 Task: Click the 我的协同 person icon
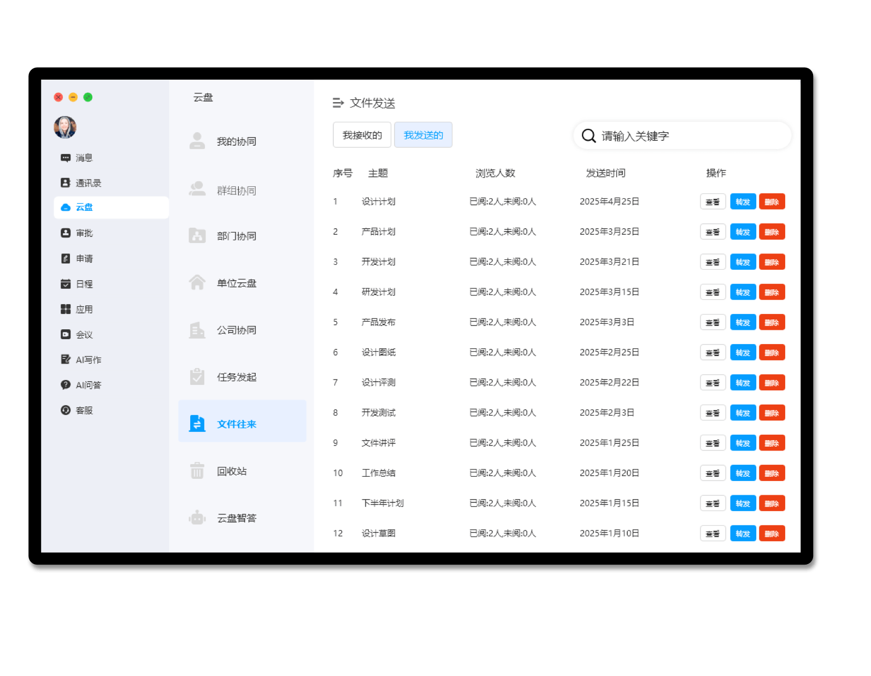[197, 141]
